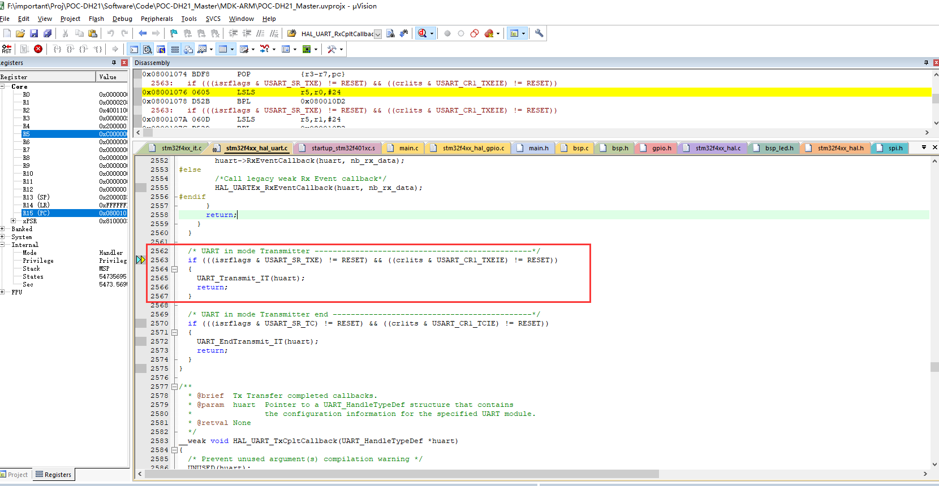Click the editor horizontal scrollbar
Screen dimensions: 939x486
[401, 474]
